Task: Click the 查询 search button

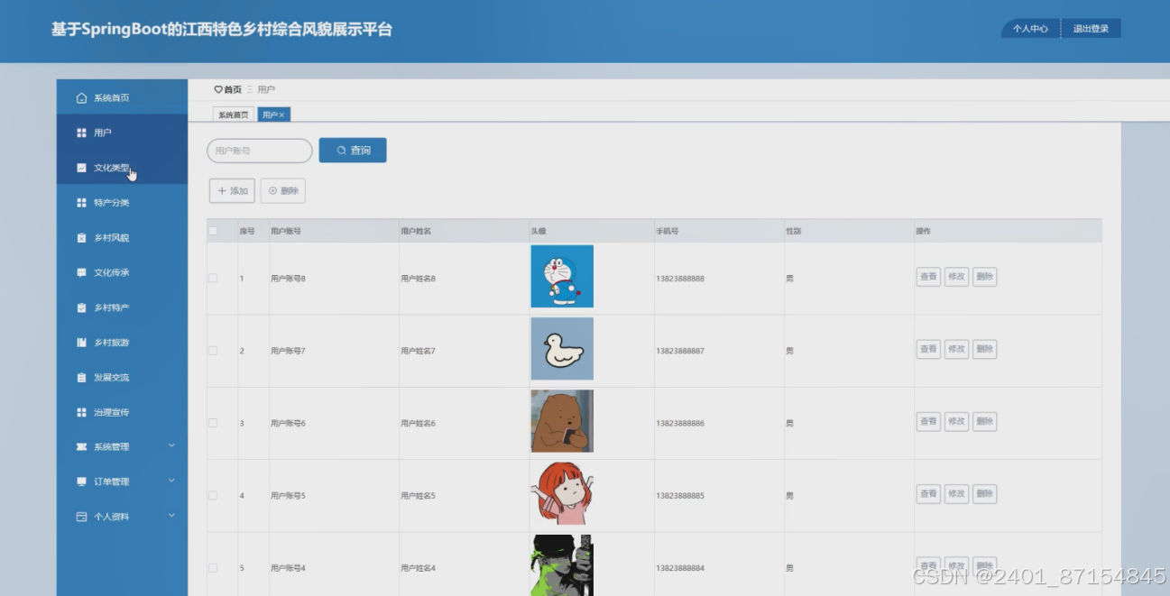Action: click(353, 151)
